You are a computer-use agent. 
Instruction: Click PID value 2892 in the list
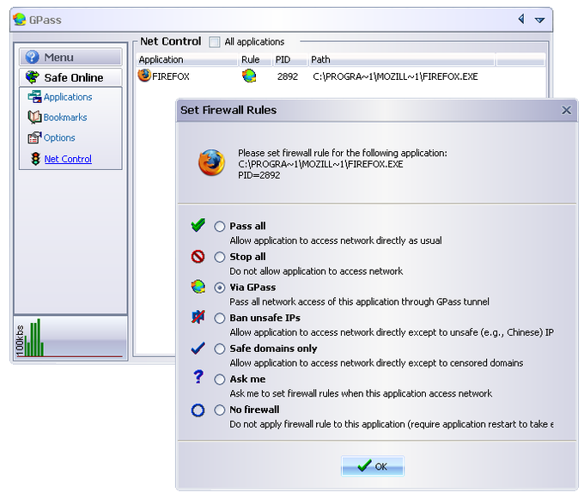click(x=288, y=76)
